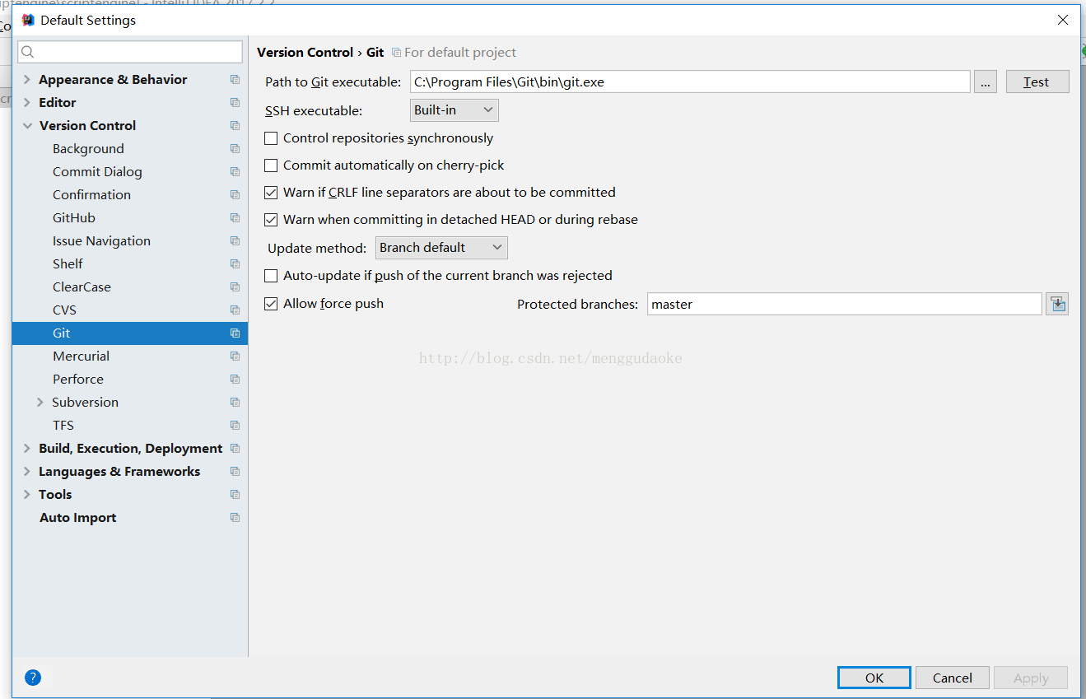Click the project-level icon beside Tools
Image resolution: width=1086 pixels, height=699 pixels.
(x=235, y=495)
